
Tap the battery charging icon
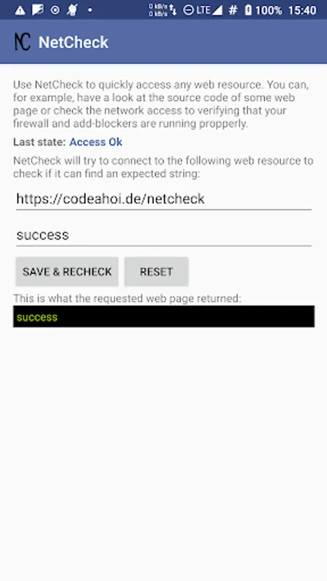pyautogui.click(x=248, y=10)
